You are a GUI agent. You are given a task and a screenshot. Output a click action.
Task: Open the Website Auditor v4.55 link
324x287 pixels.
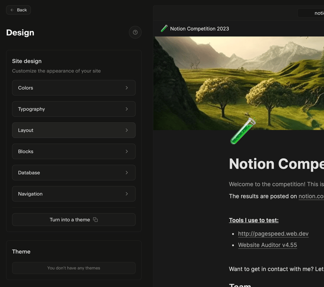coord(267,245)
